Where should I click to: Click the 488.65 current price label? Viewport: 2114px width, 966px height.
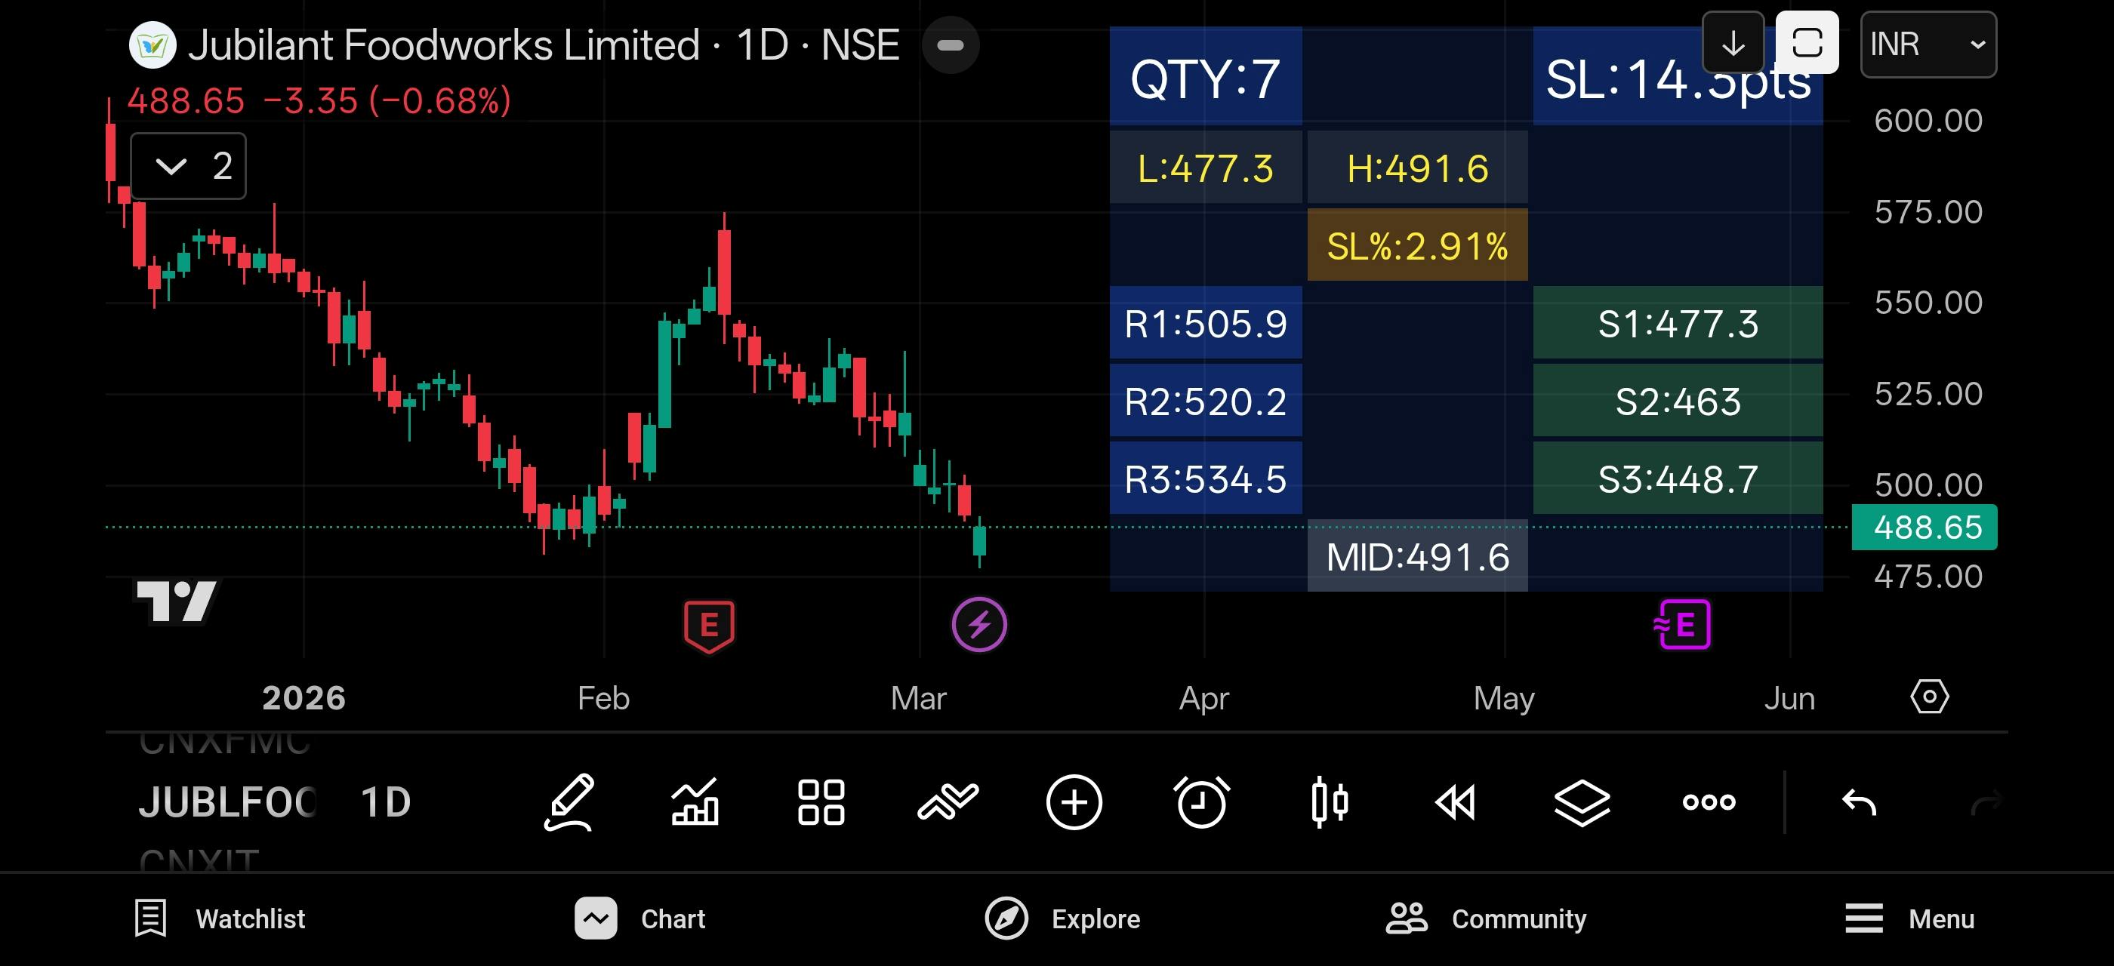1924,528
